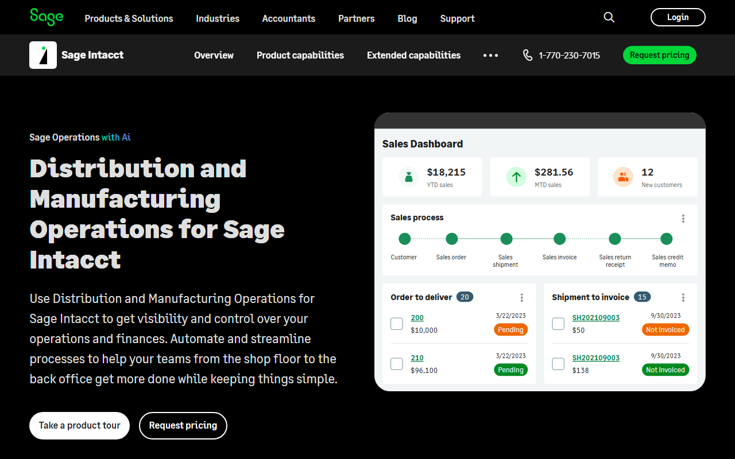Click the 15 count badge

(643, 297)
